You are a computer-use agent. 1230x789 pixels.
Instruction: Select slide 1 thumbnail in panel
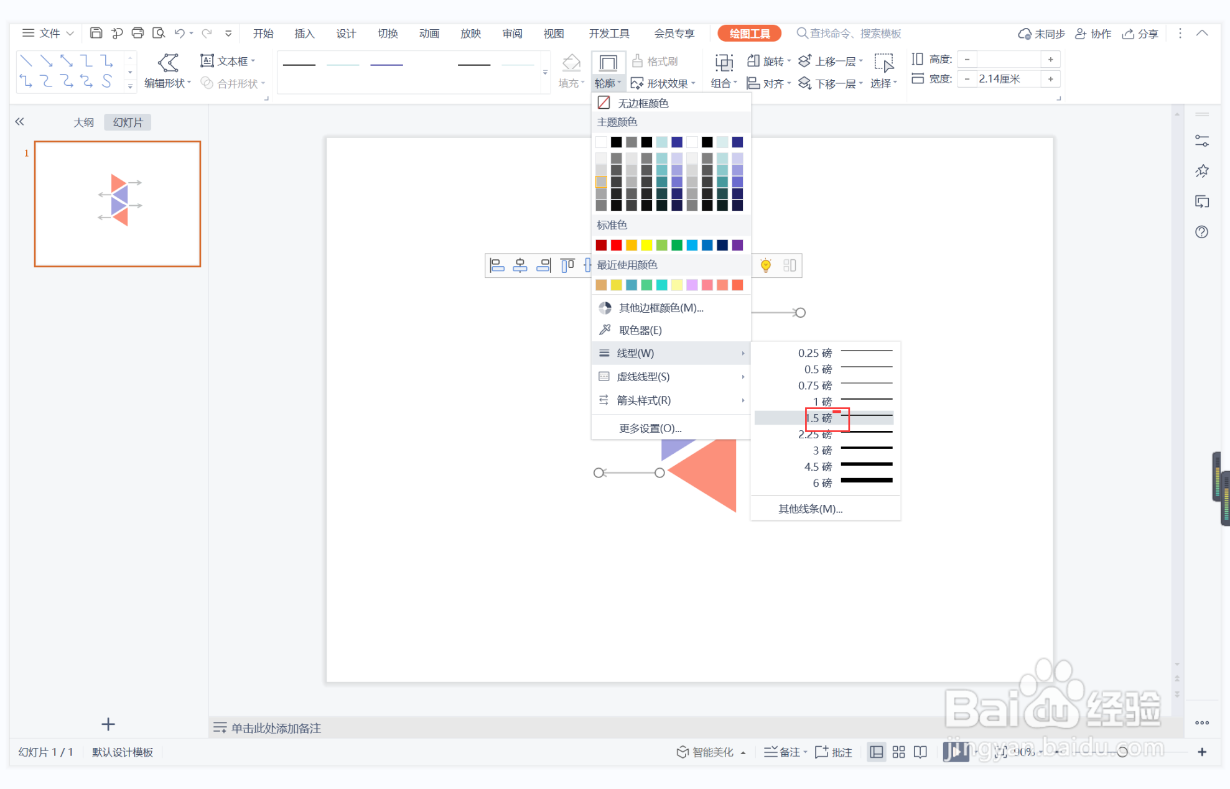(x=118, y=204)
